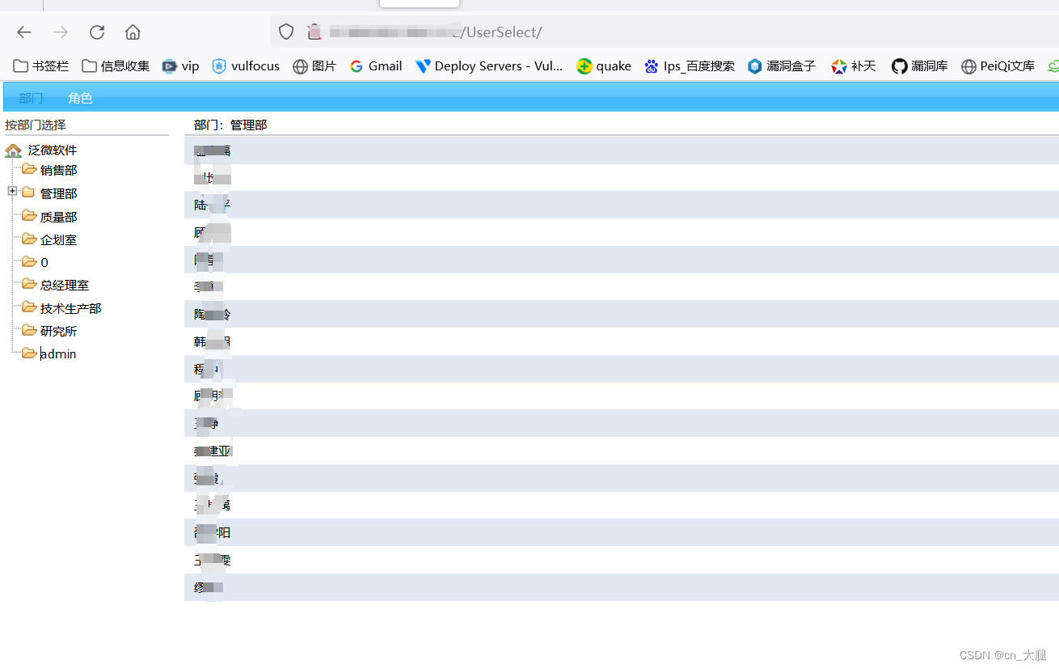The width and height of the screenshot is (1059, 669).
Task: Click the last user row starting with 缪
Action: click(622, 587)
